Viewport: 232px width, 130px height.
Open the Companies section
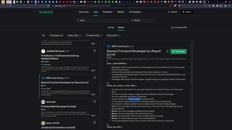tap(107, 12)
